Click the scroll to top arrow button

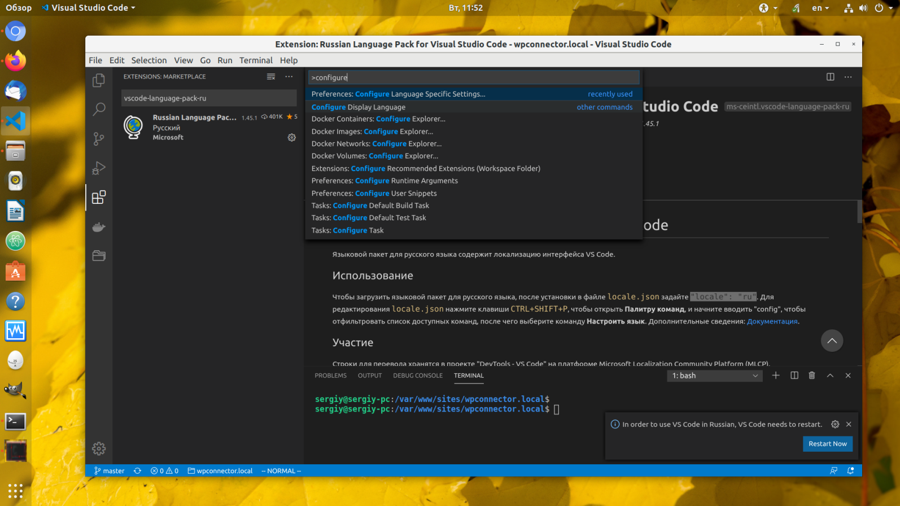(832, 341)
